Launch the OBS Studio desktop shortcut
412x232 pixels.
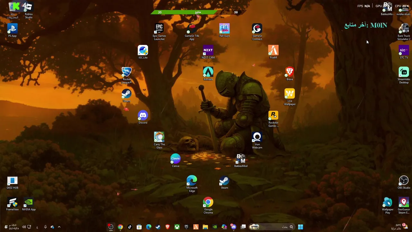click(x=404, y=182)
